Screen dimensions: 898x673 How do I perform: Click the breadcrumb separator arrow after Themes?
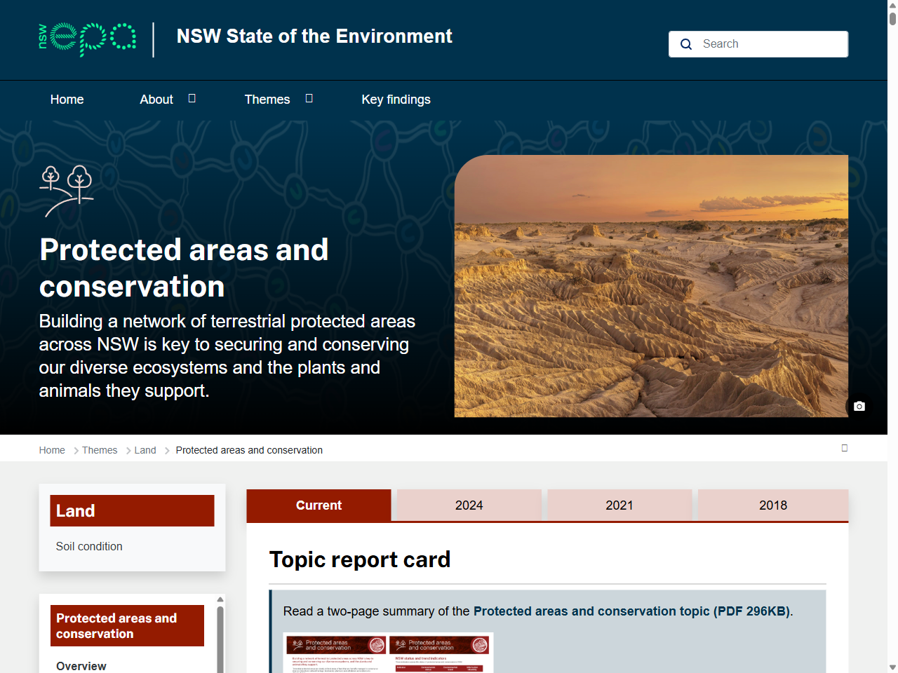click(x=128, y=450)
